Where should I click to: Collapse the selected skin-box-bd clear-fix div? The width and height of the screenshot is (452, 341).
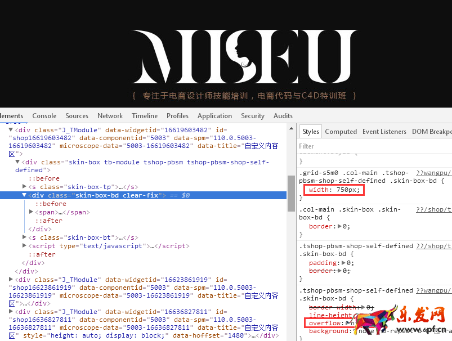[24, 195]
